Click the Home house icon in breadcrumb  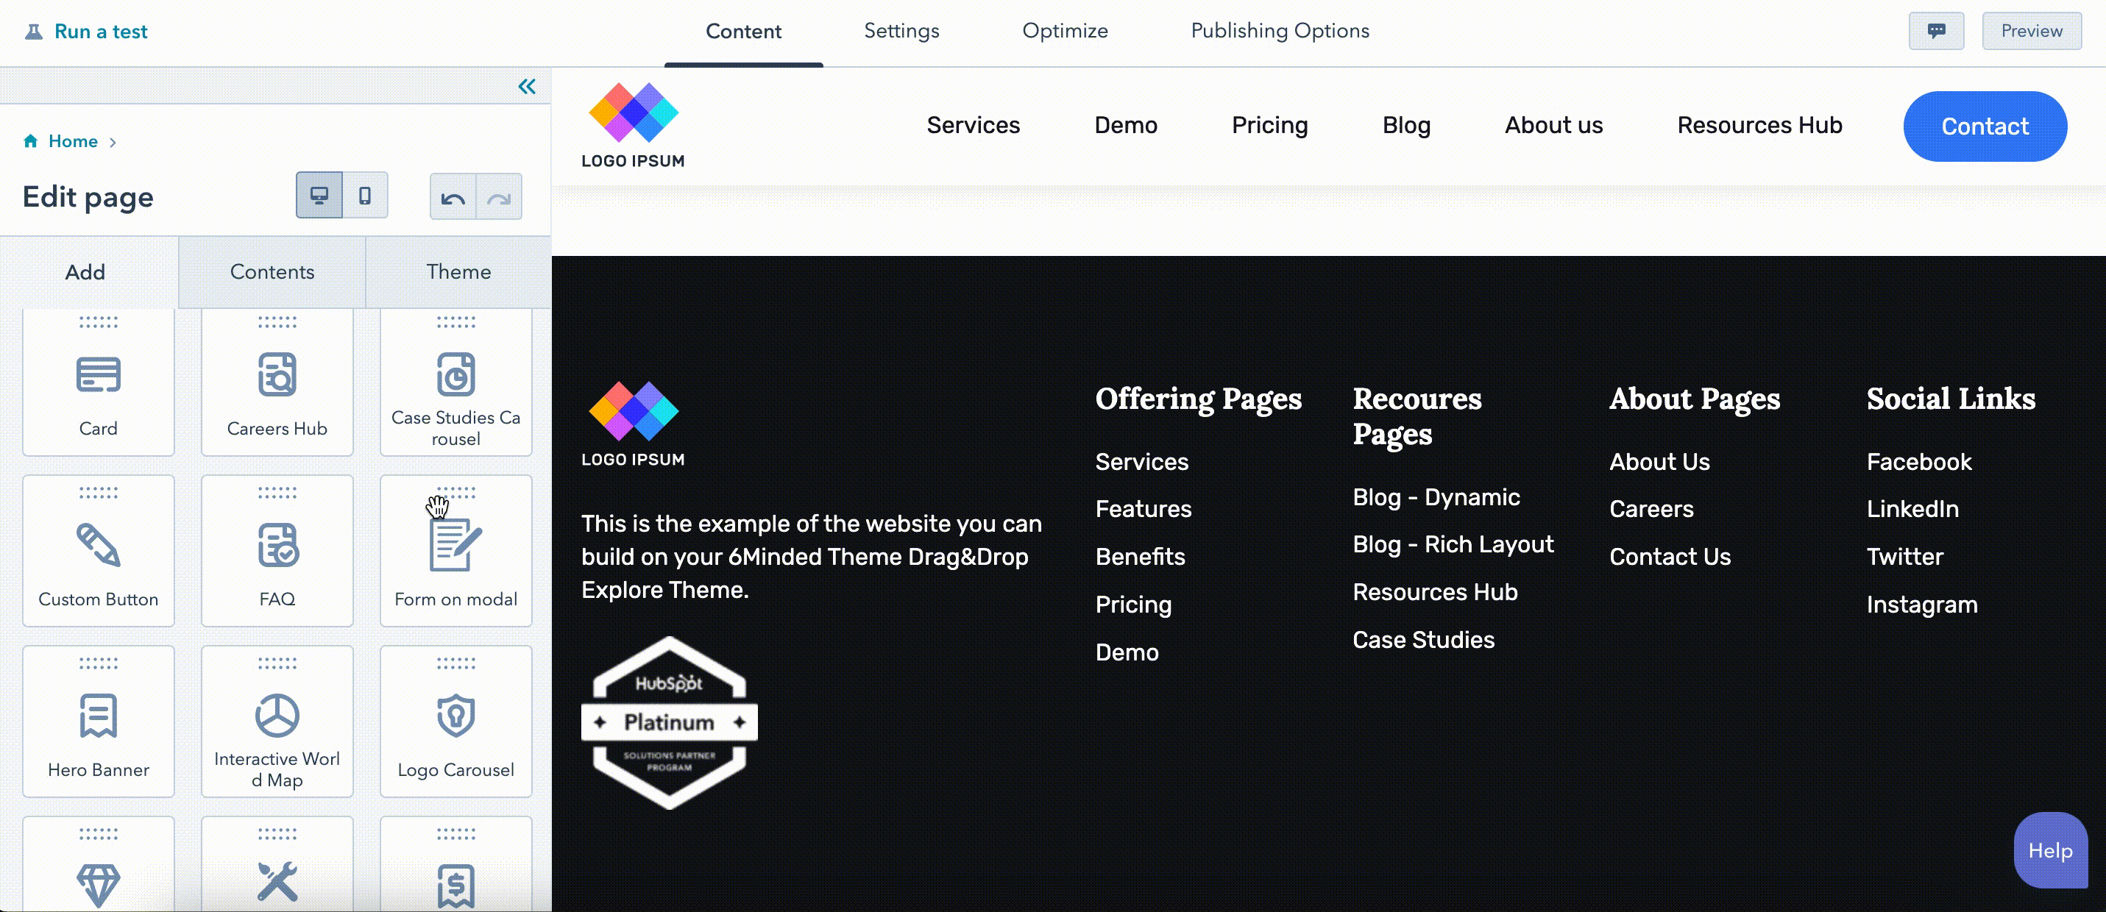31,140
